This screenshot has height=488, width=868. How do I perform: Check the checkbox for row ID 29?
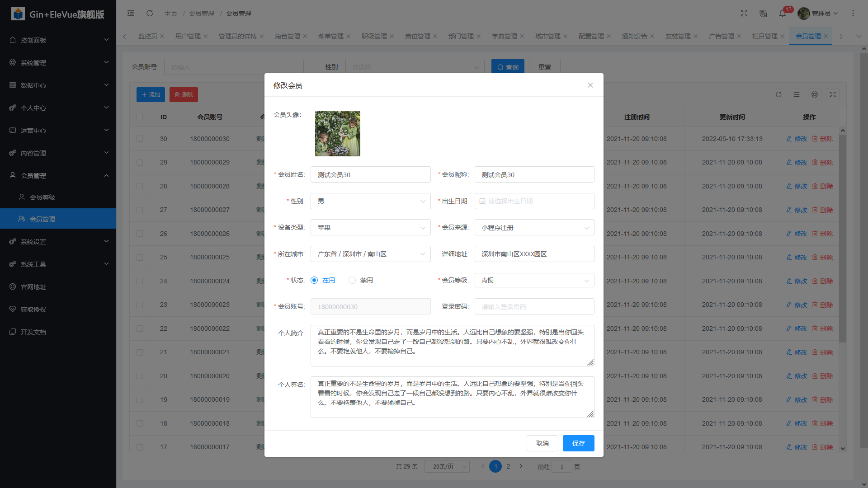140,162
